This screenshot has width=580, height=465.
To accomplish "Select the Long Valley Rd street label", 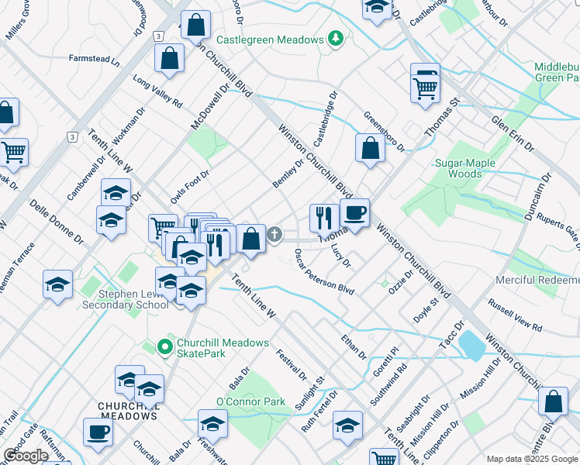I will pos(157,91).
